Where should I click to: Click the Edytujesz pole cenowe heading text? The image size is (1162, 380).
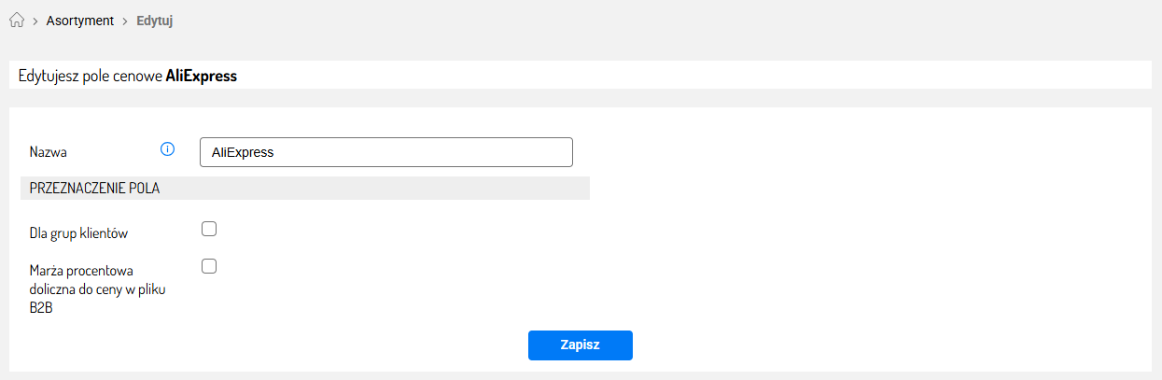click(x=91, y=76)
